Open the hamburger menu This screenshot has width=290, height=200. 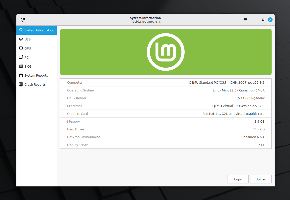pyautogui.click(x=245, y=19)
